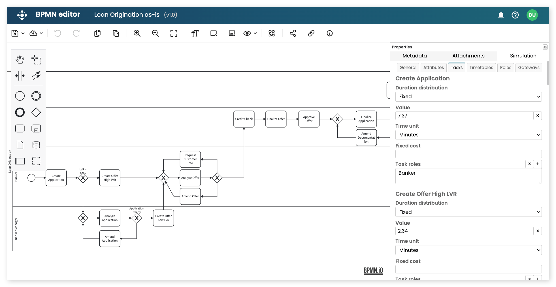Create a data object from palette
556x287 pixels.
[20, 145]
